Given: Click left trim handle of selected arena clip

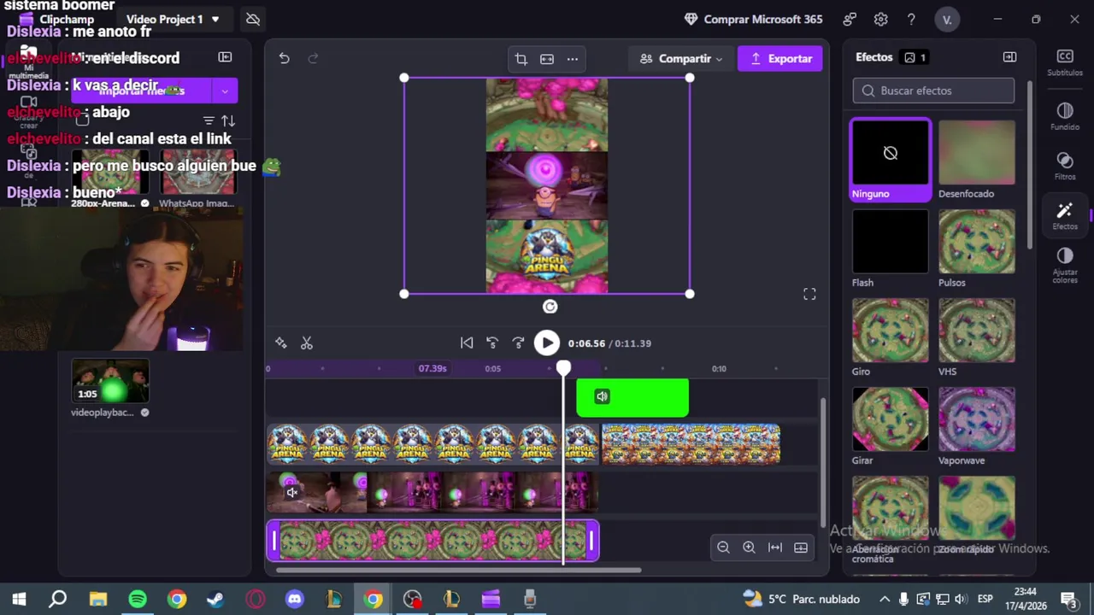Looking at the screenshot, I should point(274,541).
